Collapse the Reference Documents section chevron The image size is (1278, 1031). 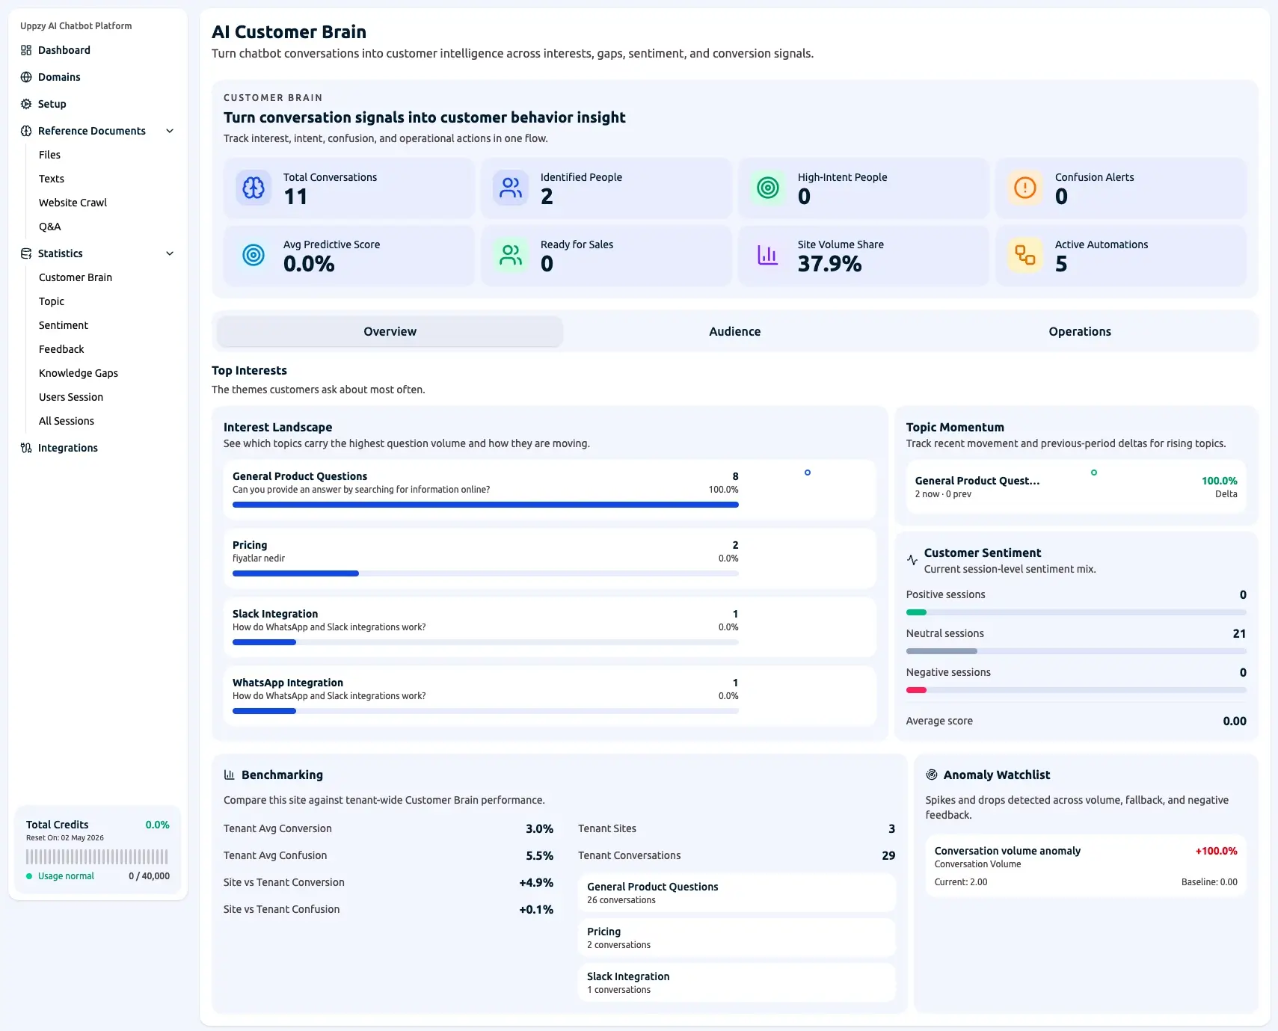coord(170,131)
